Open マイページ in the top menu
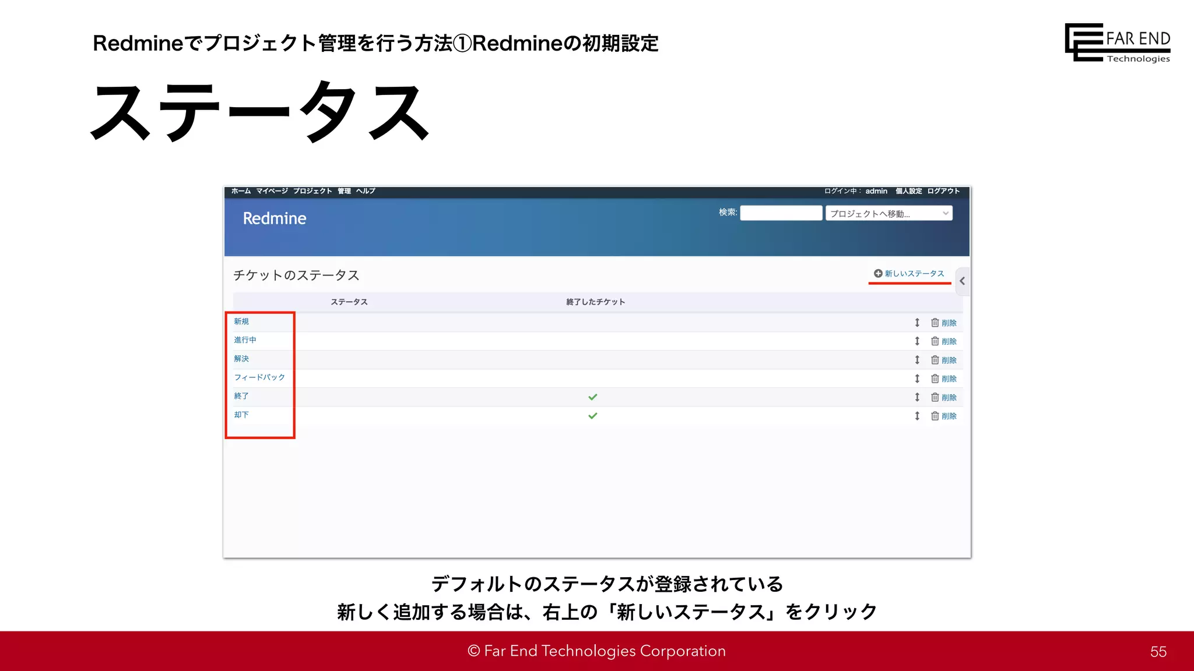The height and width of the screenshot is (671, 1194). tap(272, 191)
